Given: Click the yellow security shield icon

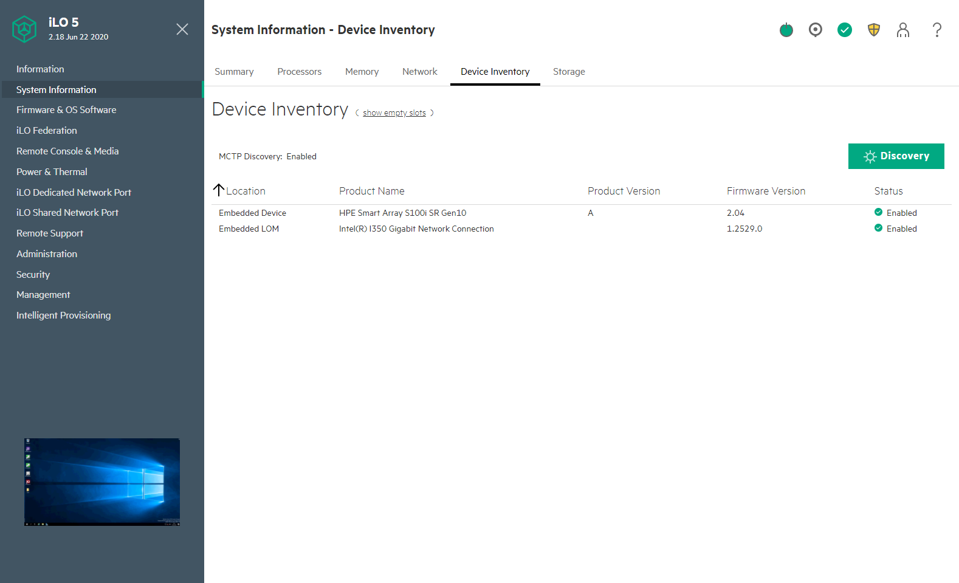Looking at the screenshot, I should [x=874, y=30].
